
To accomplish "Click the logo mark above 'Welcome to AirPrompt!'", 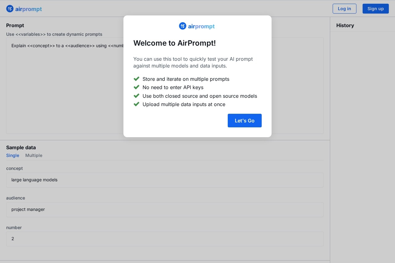I will (x=183, y=26).
